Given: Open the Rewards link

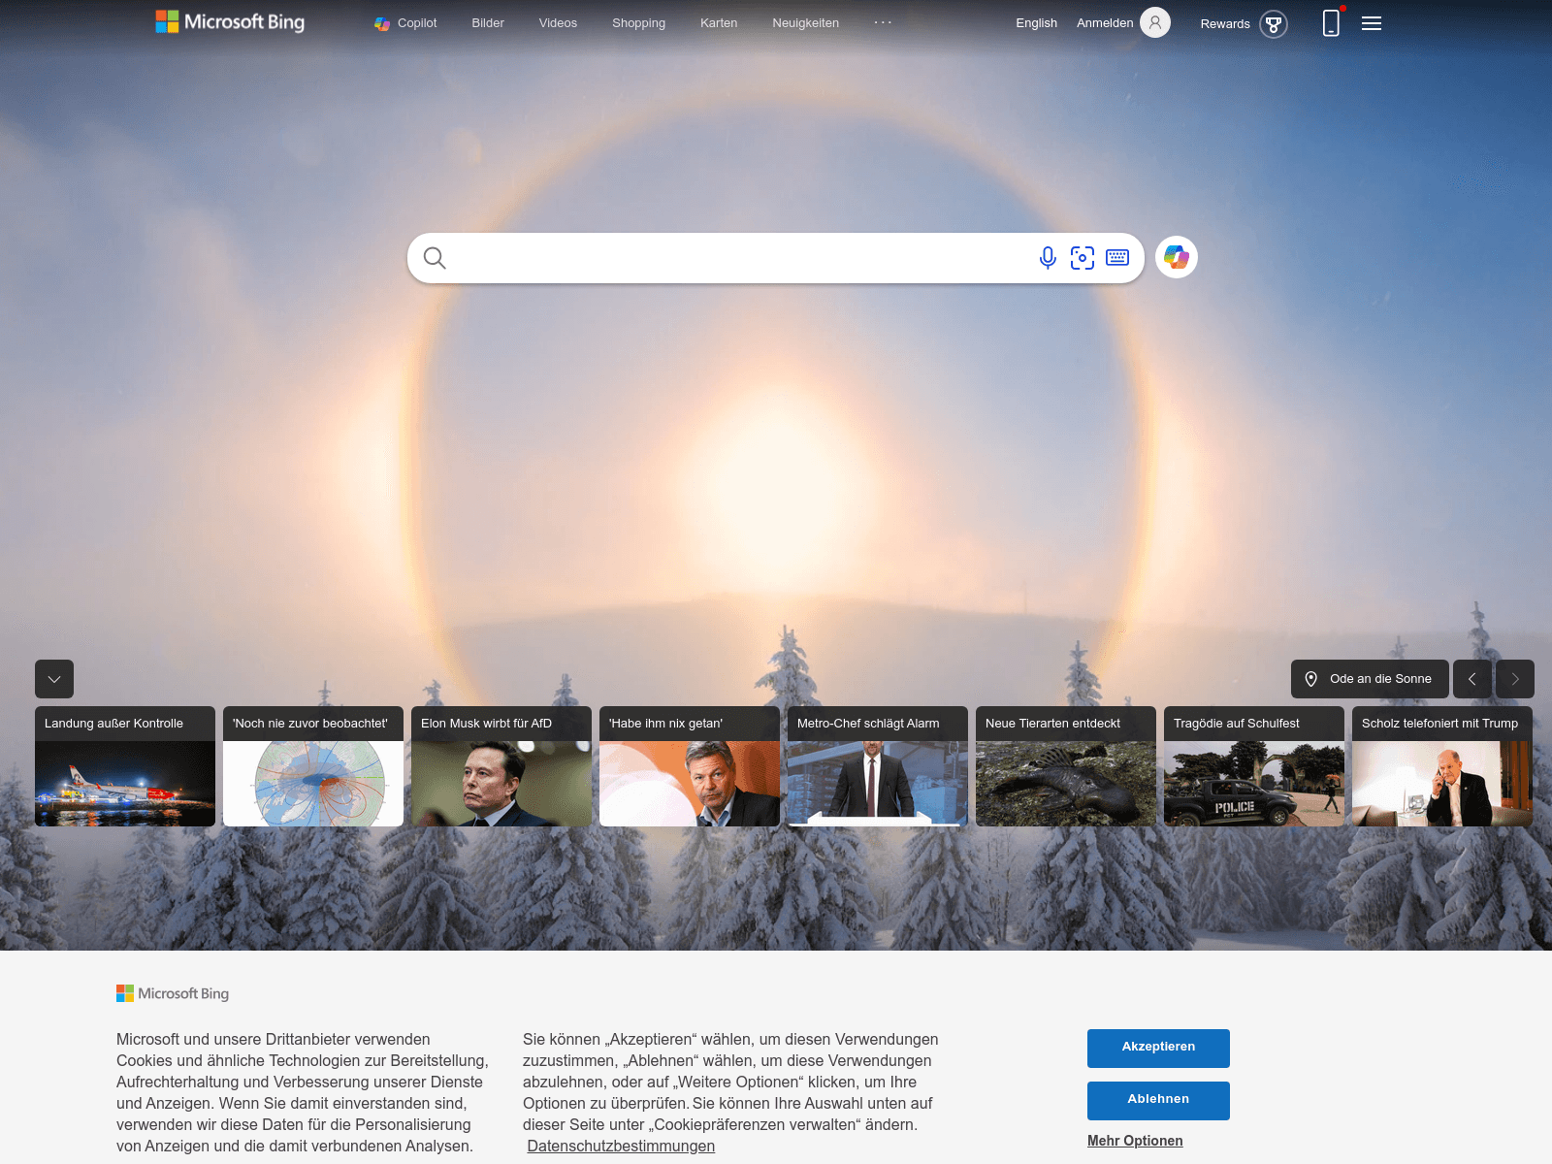Looking at the screenshot, I should tap(1225, 24).
